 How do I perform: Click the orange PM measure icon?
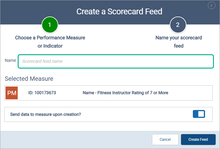click(12, 93)
